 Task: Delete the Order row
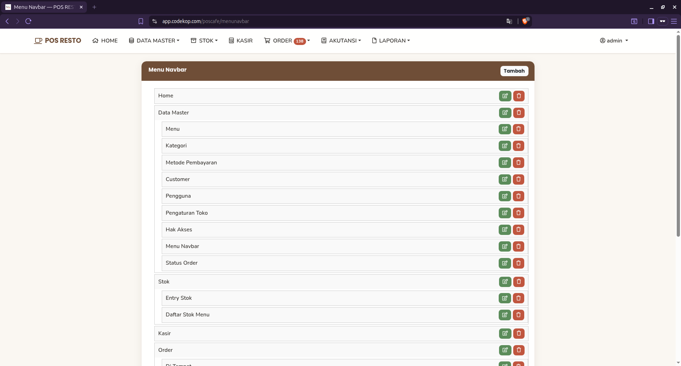coord(519,350)
